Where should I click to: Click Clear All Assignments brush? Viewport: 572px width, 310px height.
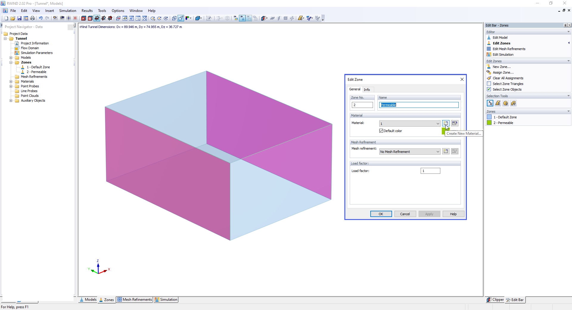point(489,78)
